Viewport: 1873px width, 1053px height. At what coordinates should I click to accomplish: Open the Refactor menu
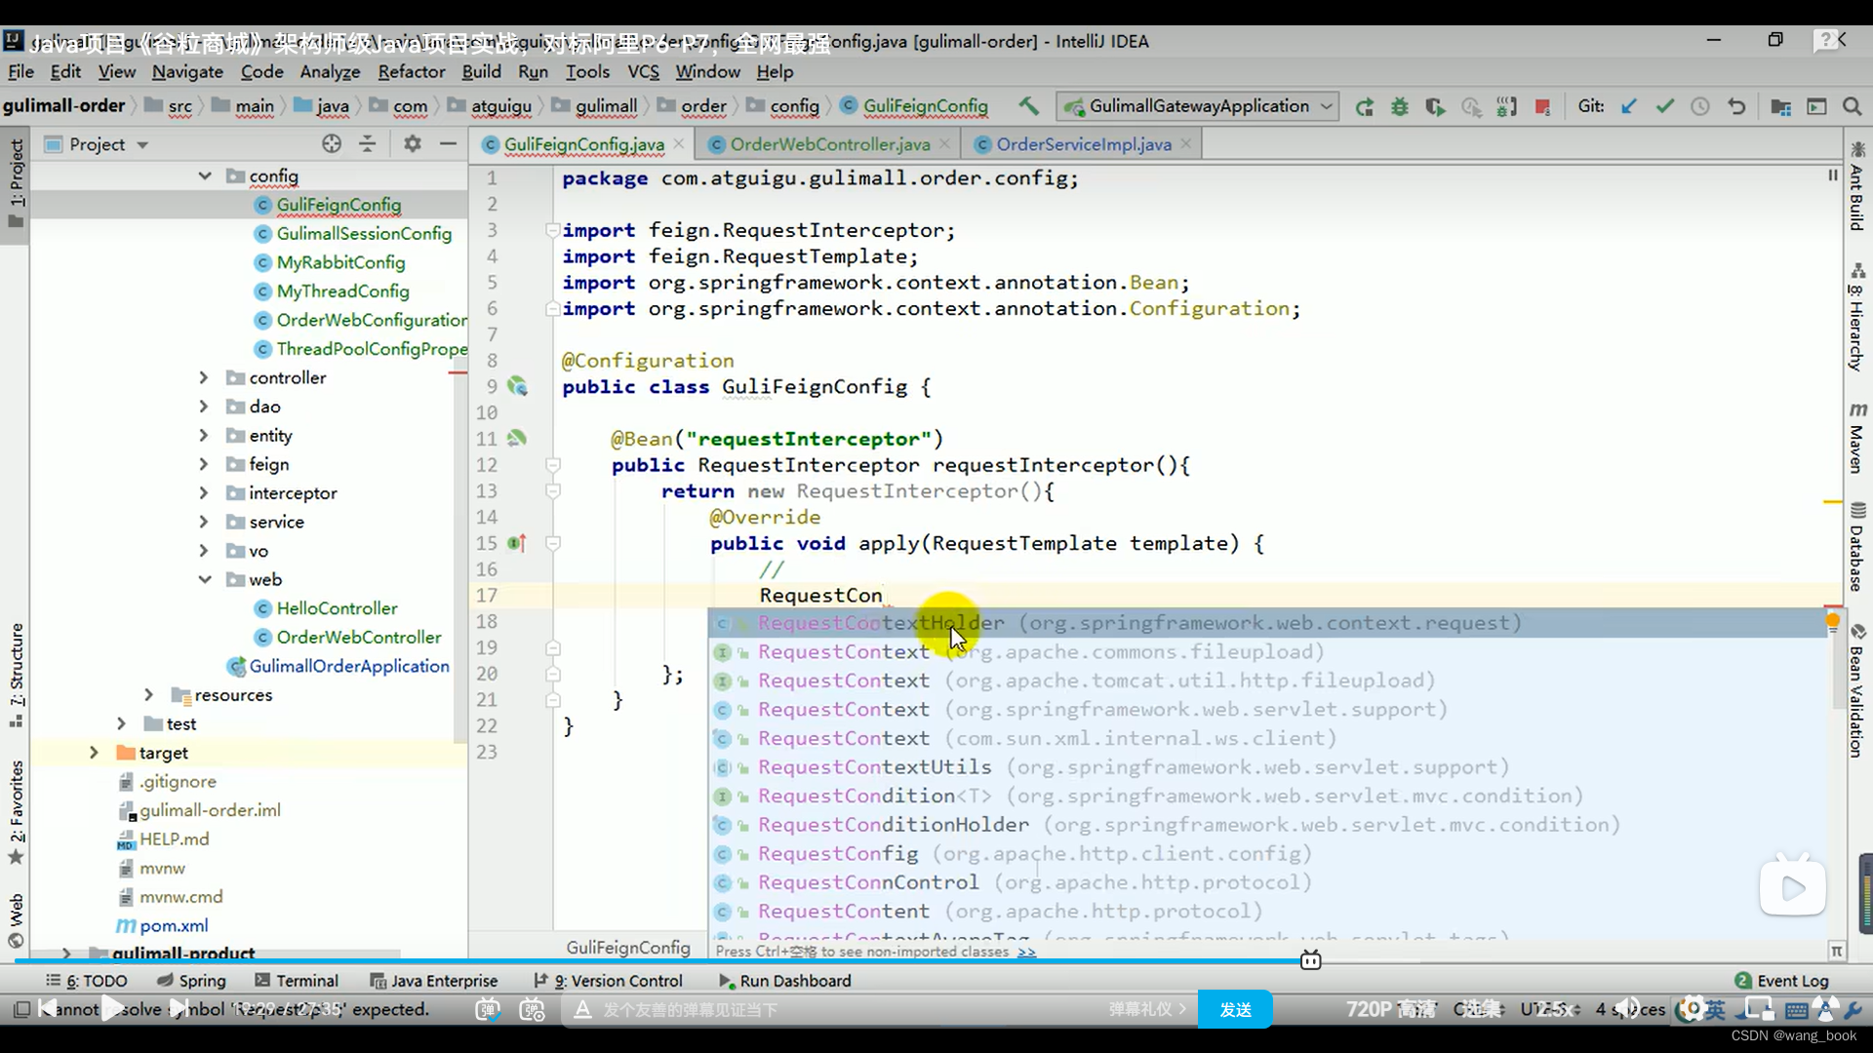point(412,71)
